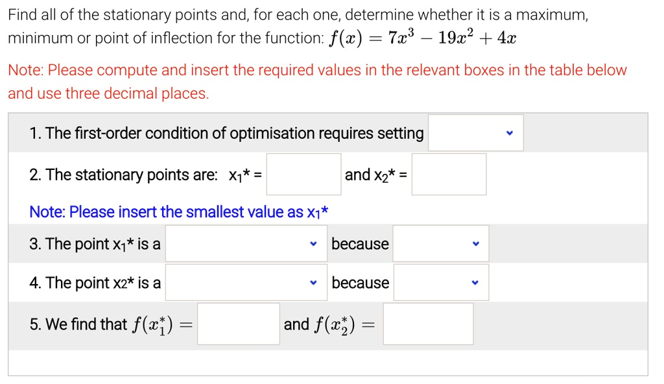Image resolution: width=664 pixels, height=384 pixels.
Task: Click the empty box next to 'and x2* ='
Action: 449,174
